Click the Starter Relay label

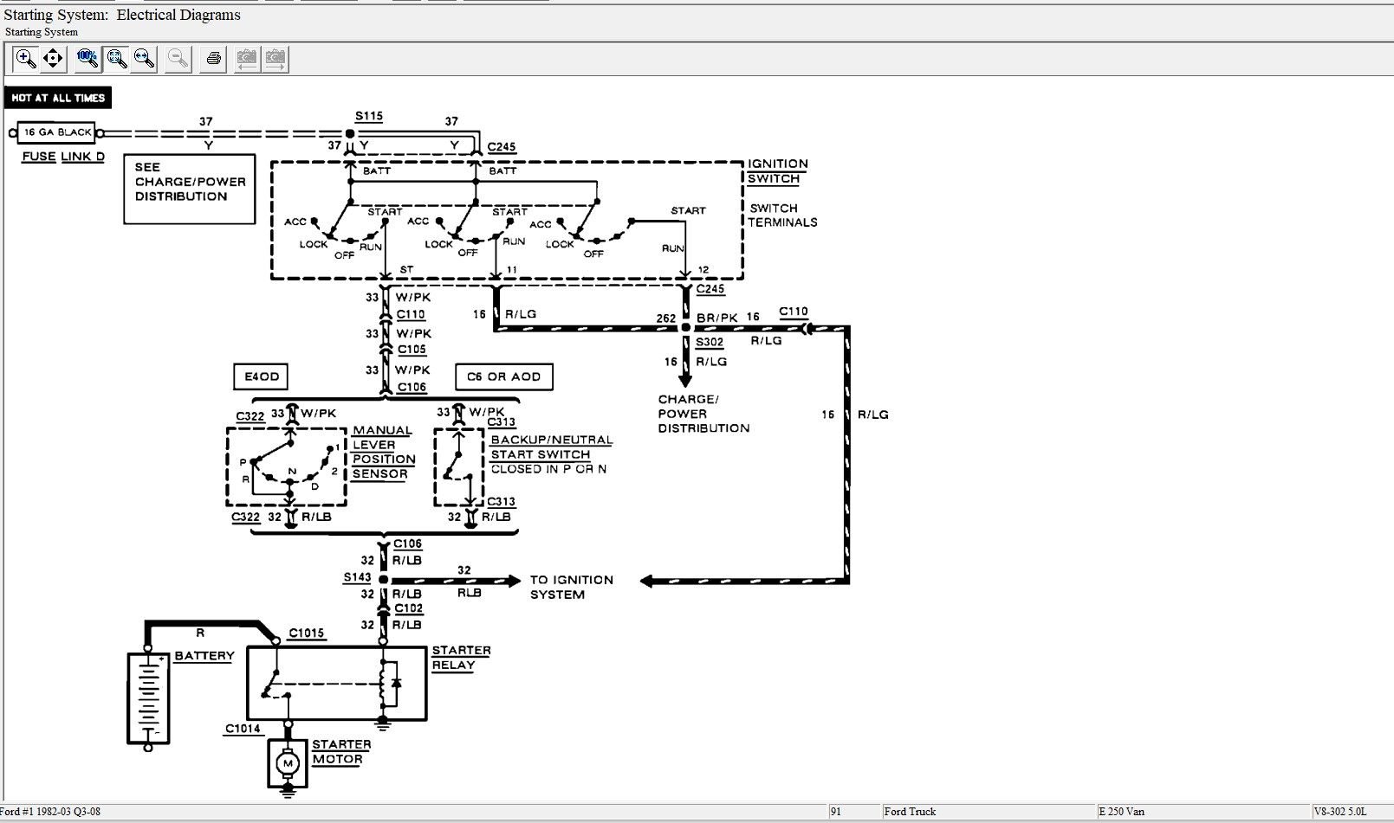461,658
